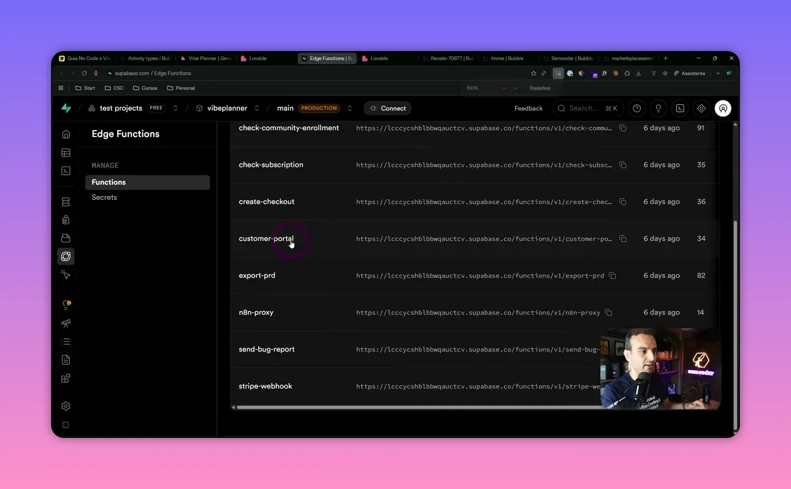This screenshot has height=489, width=791.
Task: Open the Storage sidebar icon
Action: point(66,238)
